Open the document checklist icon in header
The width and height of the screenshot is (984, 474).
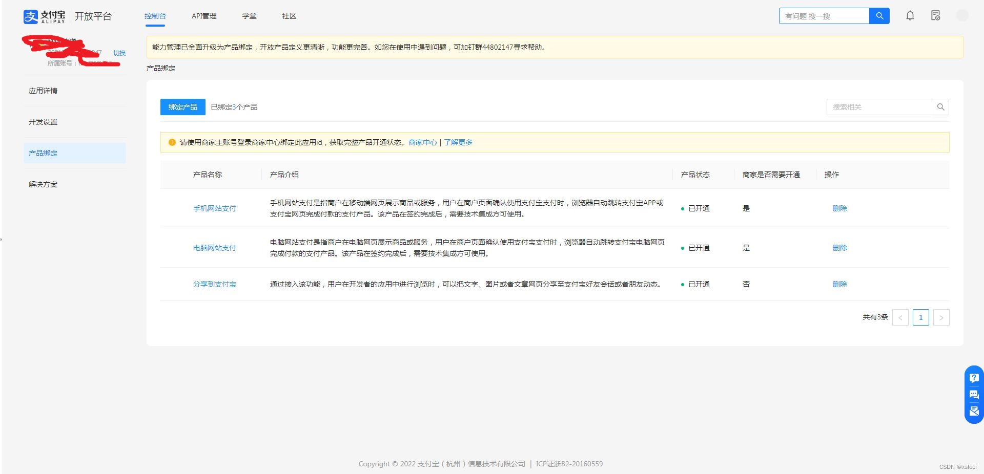click(936, 16)
